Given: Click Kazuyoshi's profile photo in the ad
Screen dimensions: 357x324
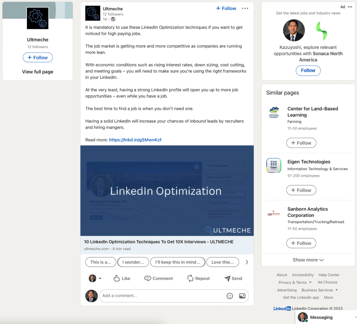Looking at the screenshot, I should (294, 30).
